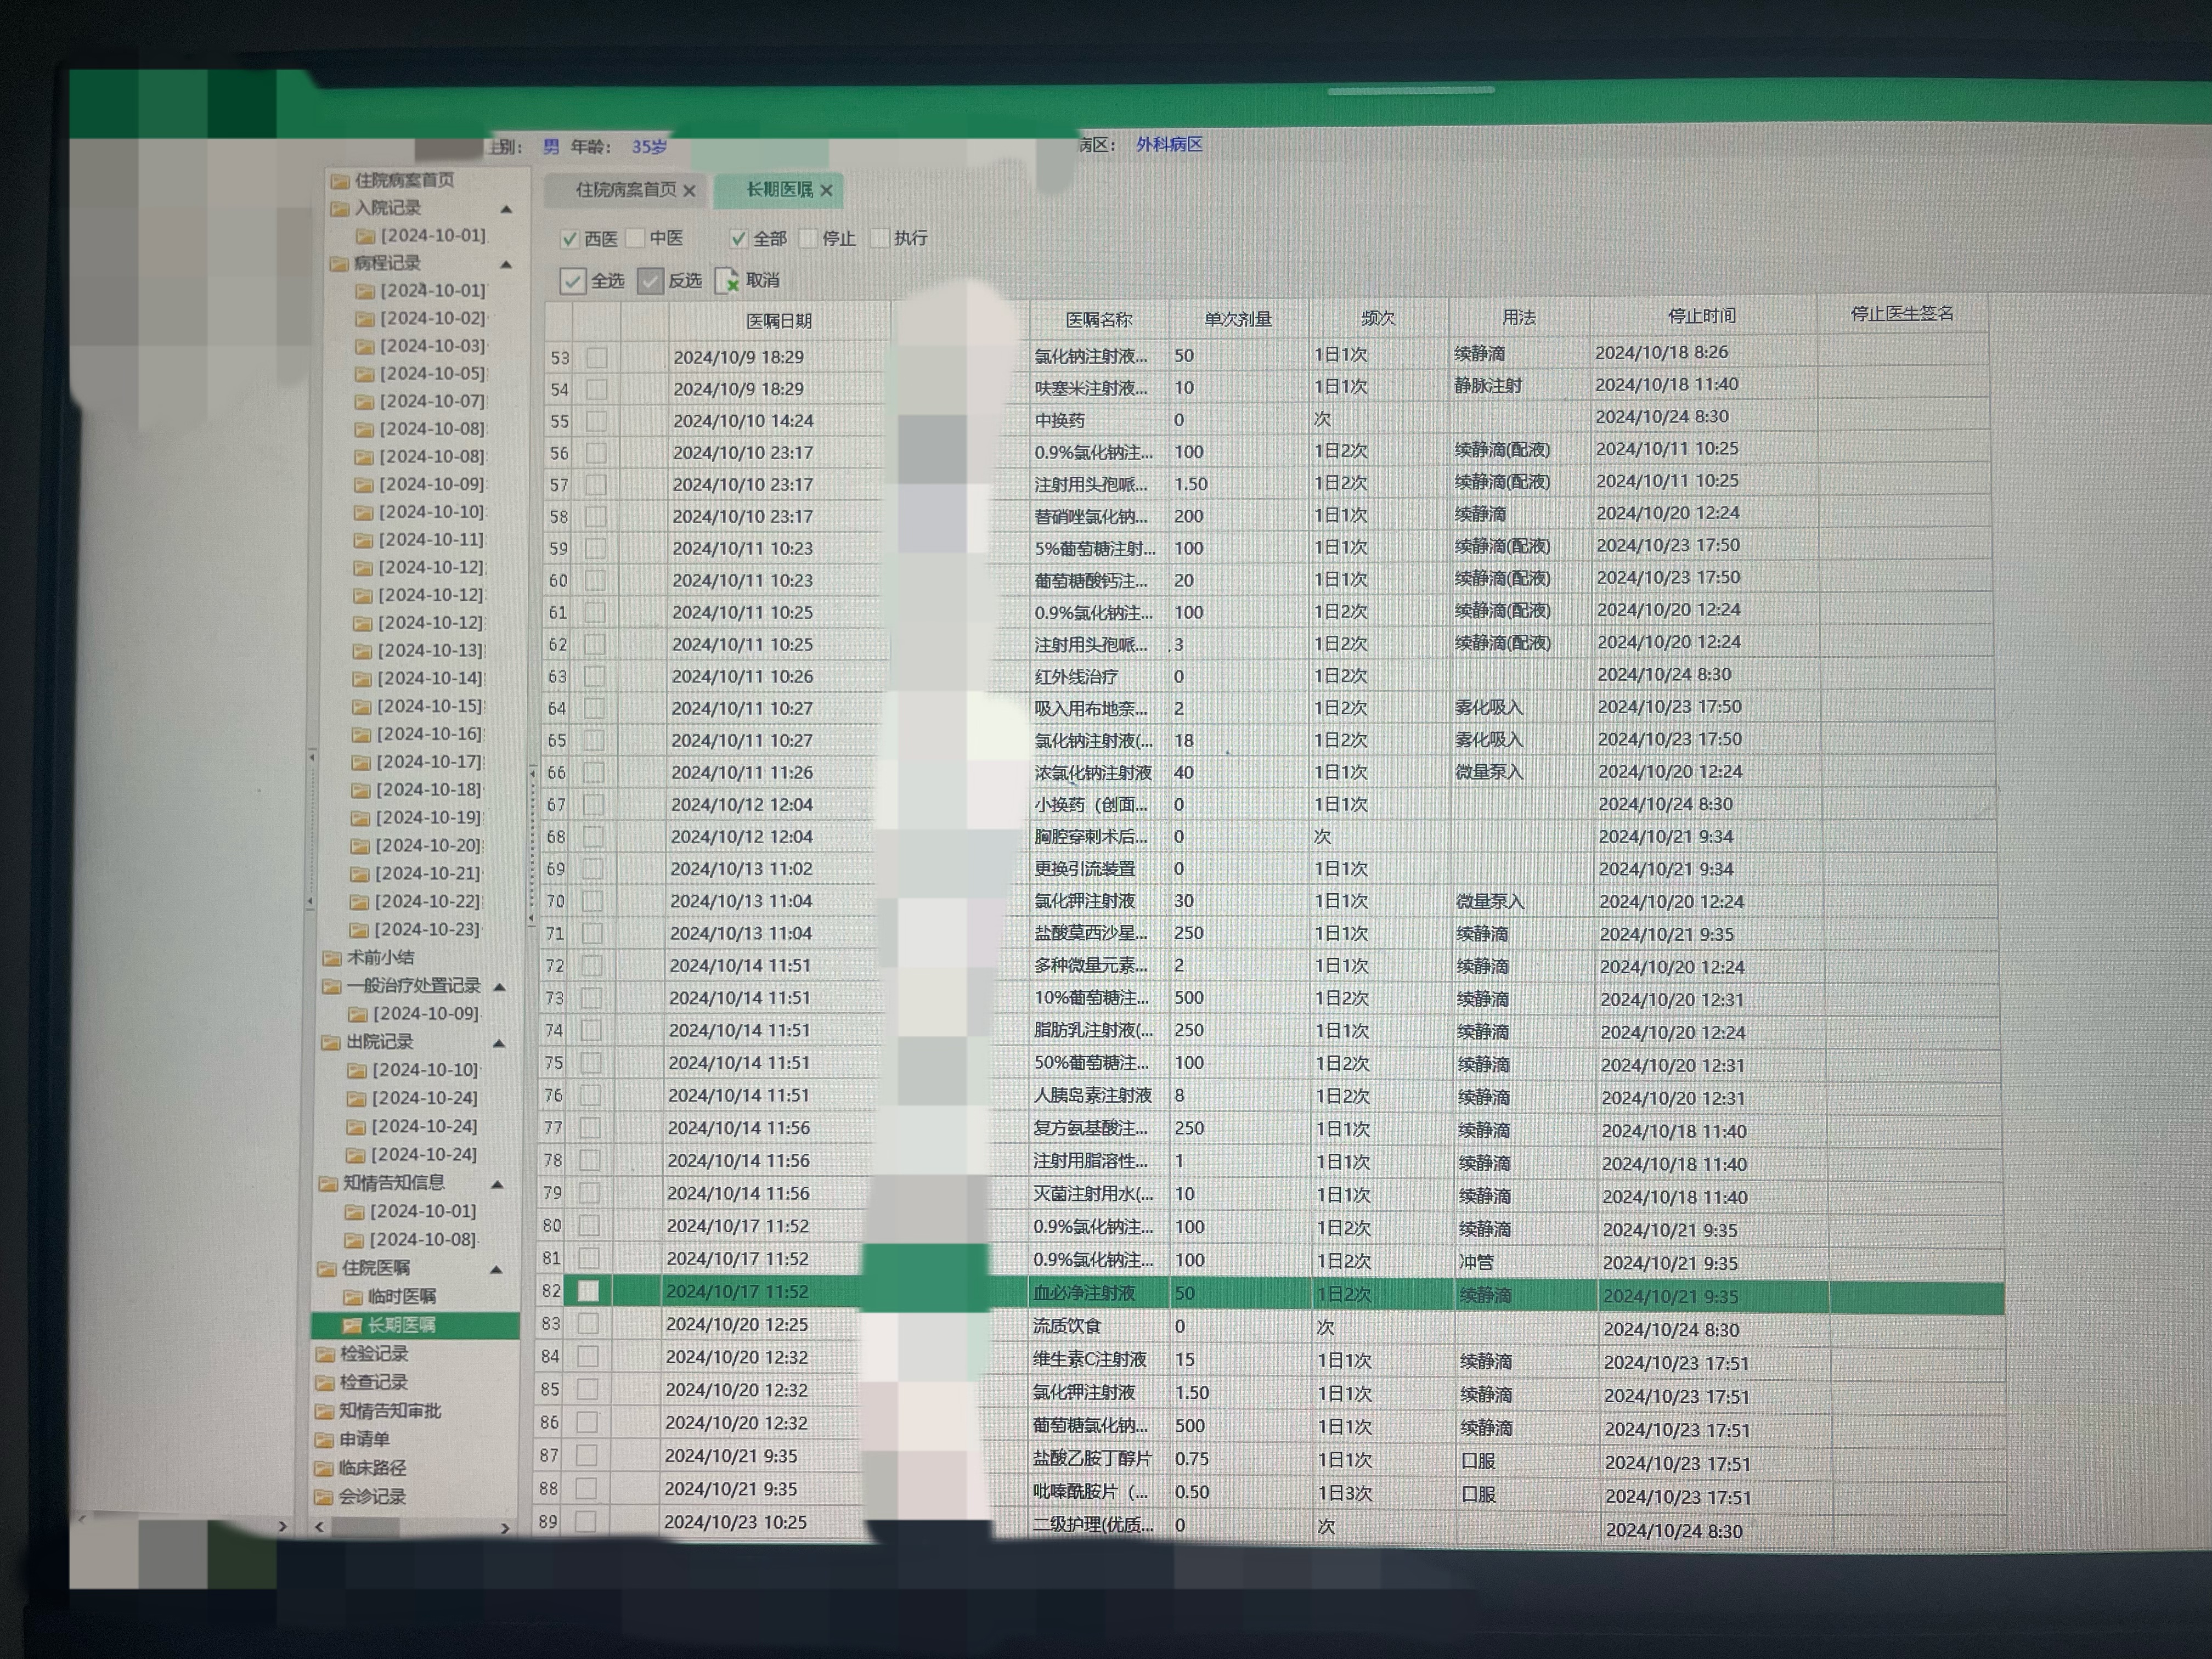Screen dimensions: 2212x1659
Task: Click the 全选 checkmark icon
Action: point(572,281)
